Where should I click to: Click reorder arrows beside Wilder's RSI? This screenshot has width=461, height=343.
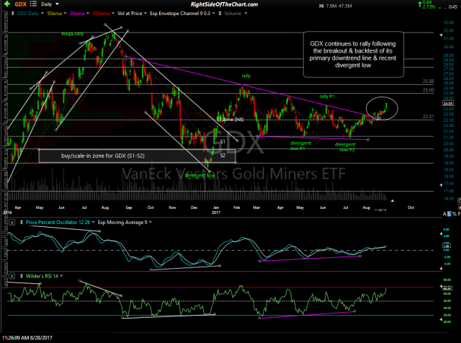coord(22,276)
